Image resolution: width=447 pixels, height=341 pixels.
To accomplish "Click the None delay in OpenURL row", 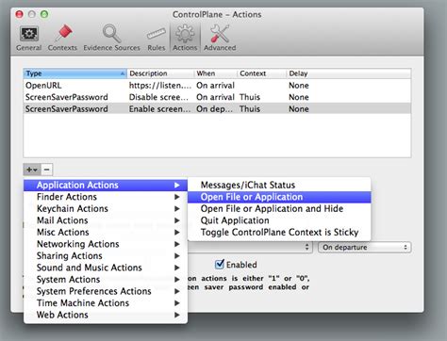I will point(299,86).
